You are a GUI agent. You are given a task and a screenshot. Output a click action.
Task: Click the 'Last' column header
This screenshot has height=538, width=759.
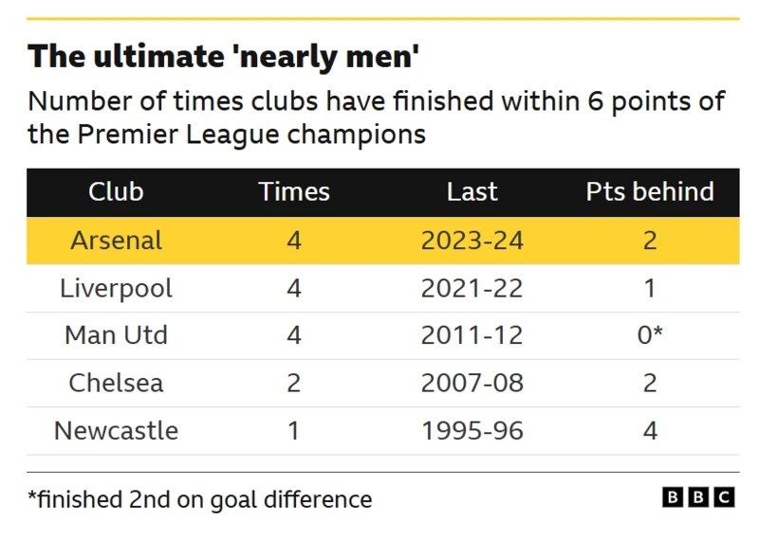pos(472,192)
